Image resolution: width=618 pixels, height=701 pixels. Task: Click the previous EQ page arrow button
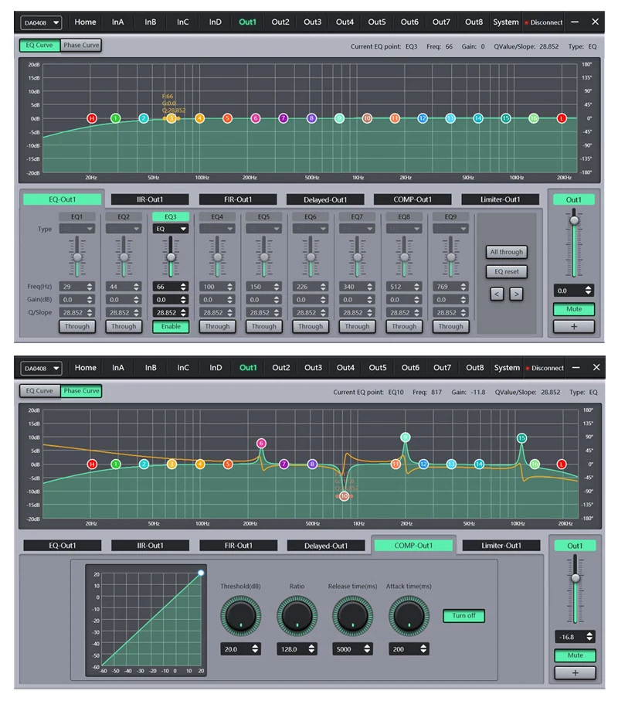pyautogui.click(x=497, y=294)
